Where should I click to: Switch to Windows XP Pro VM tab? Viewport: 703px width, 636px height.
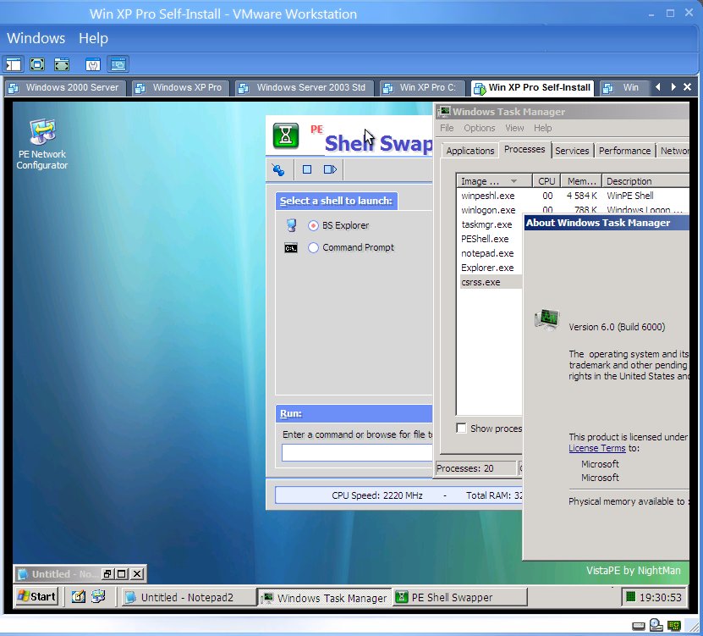[x=181, y=87]
